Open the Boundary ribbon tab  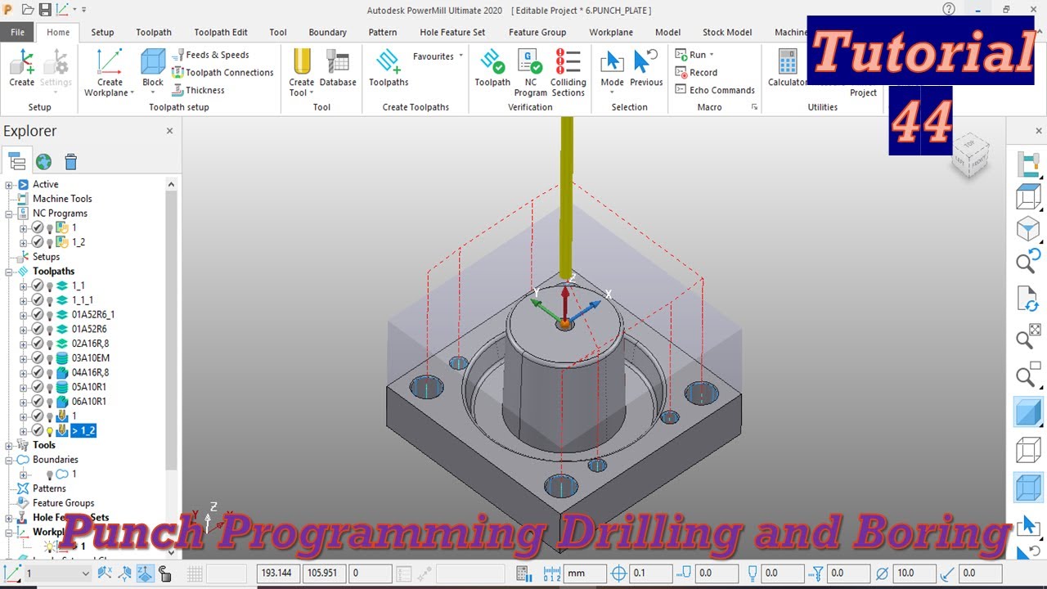327,32
